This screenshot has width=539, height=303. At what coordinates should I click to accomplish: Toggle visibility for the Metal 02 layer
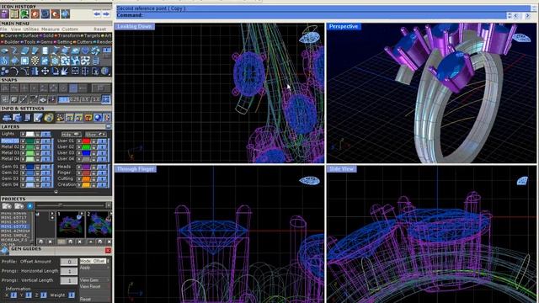coord(45,147)
